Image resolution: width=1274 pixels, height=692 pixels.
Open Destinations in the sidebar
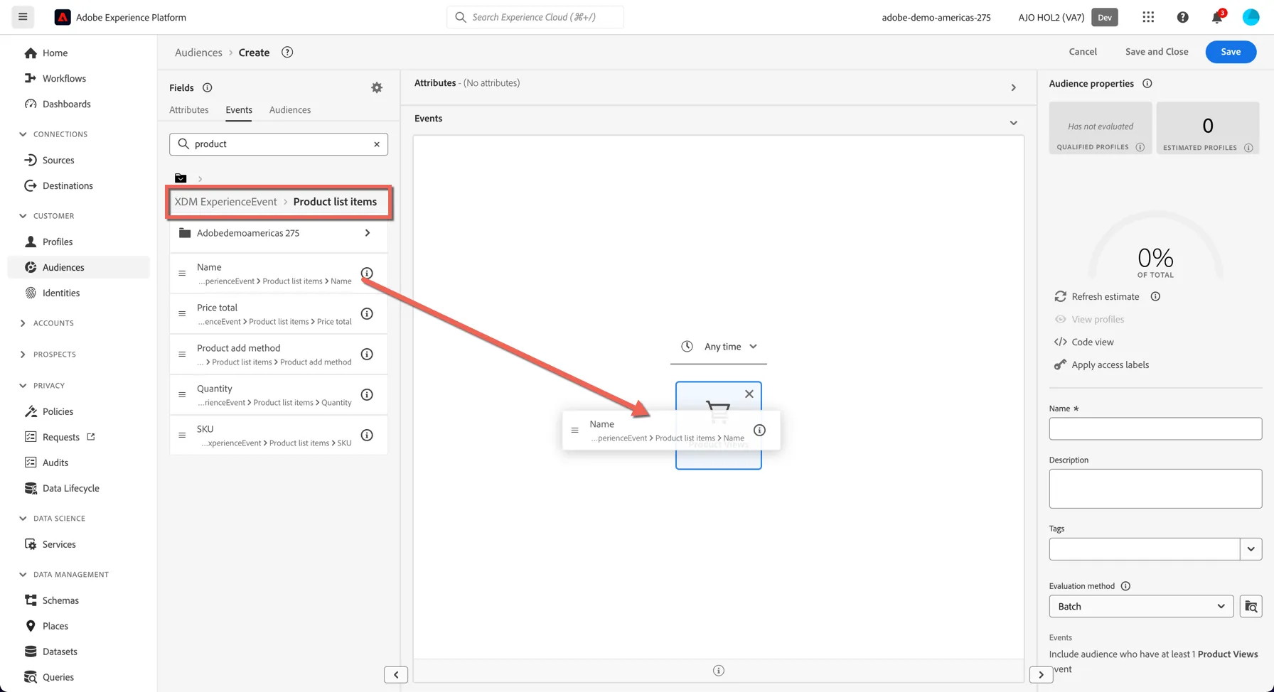tap(68, 185)
